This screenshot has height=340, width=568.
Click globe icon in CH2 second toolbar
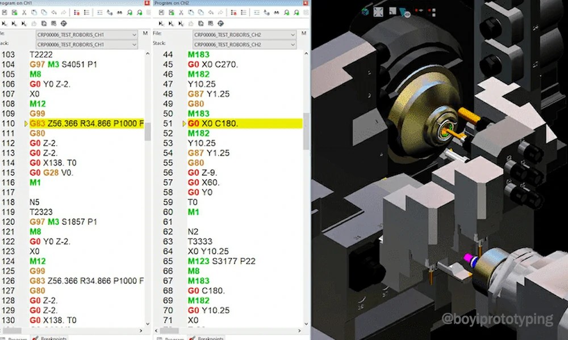point(220,23)
